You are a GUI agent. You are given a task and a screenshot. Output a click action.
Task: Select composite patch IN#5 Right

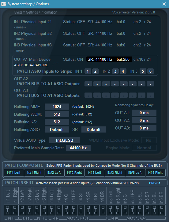[x=155, y=173]
